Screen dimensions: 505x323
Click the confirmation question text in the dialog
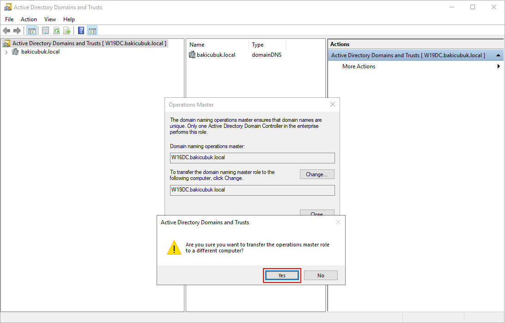coord(257,247)
